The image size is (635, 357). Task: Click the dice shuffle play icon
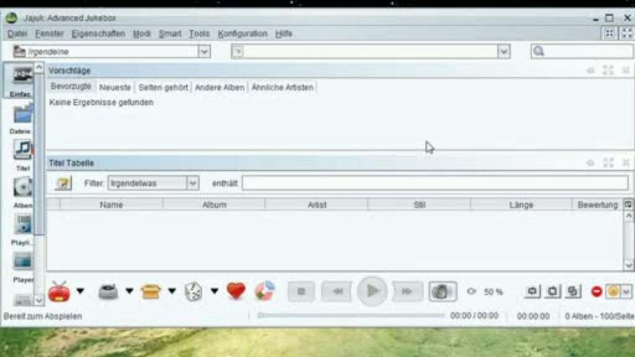[193, 292]
